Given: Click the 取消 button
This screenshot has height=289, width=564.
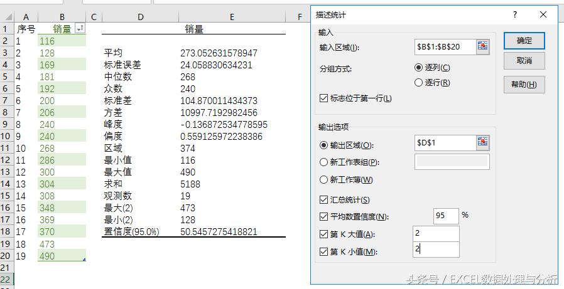Looking at the screenshot, I should 524,61.
